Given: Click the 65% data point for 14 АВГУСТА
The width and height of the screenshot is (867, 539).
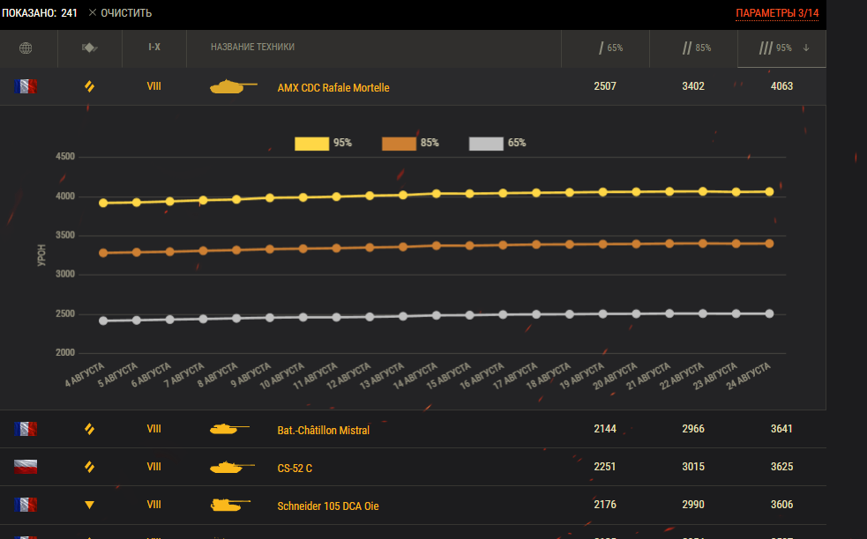Looking at the screenshot, I should [x=437, y=315].
